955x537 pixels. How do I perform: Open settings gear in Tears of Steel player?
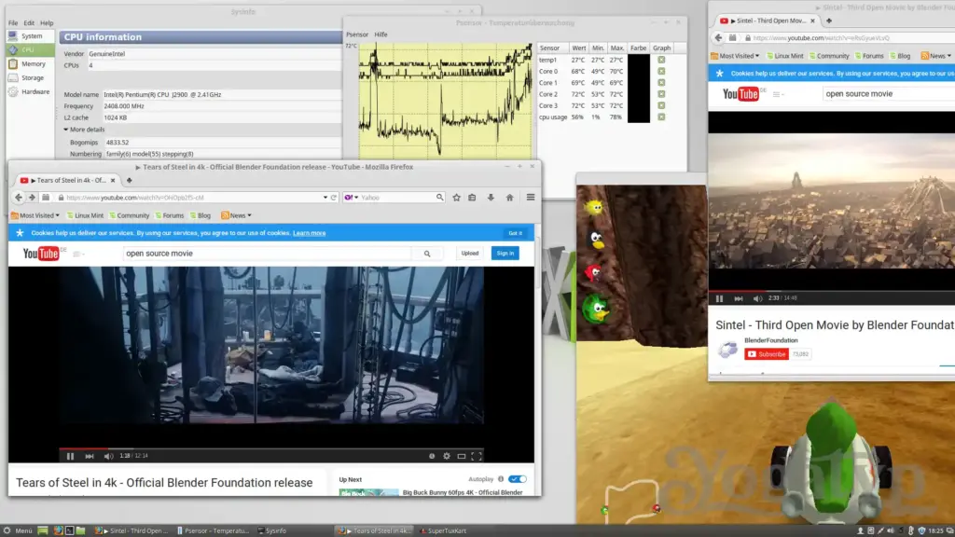point(447,456)
